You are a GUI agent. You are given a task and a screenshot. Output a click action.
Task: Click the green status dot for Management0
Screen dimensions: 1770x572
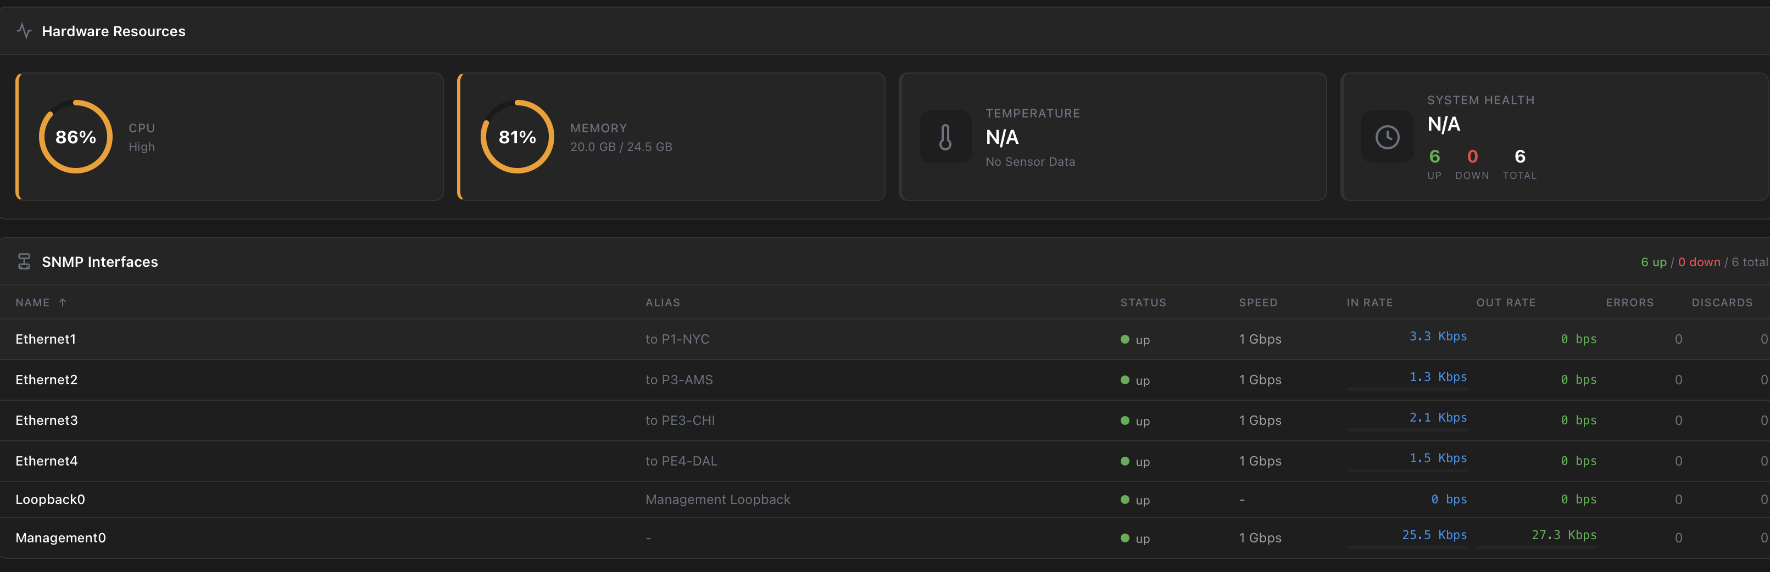pyautogui.click(x=1125, y=539)
